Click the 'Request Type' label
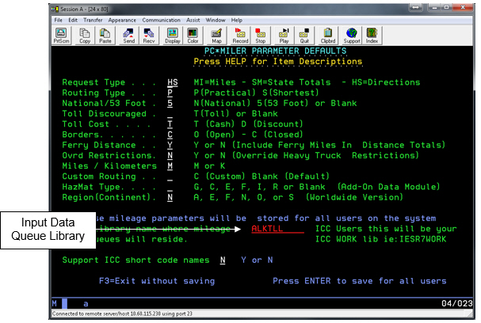The image size is (481, 323). pyautogui.click(x=94, y=82)
